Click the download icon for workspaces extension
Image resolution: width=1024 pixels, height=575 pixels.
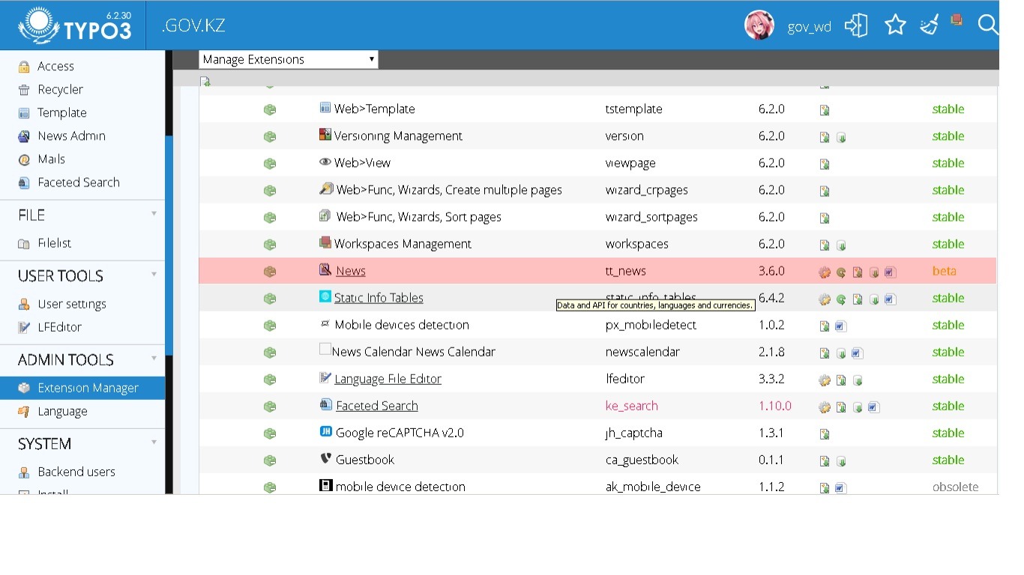click(x=841, y=245)
